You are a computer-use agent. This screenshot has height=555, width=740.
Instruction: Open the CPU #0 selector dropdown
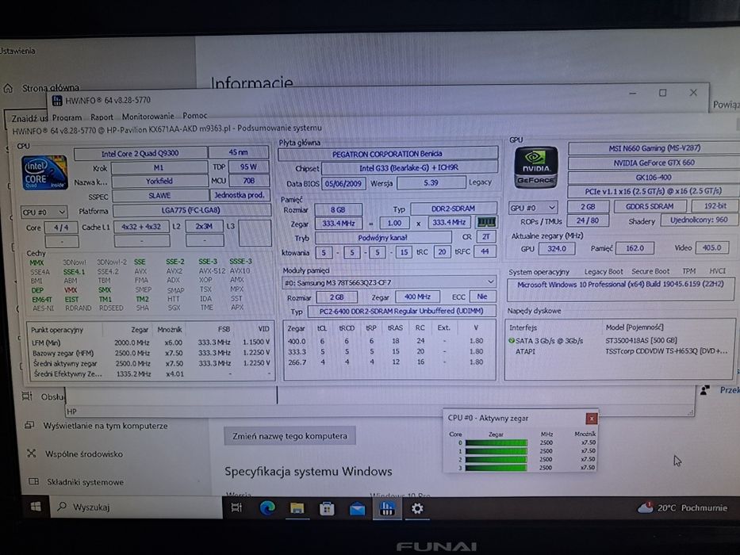pos(44,212)
